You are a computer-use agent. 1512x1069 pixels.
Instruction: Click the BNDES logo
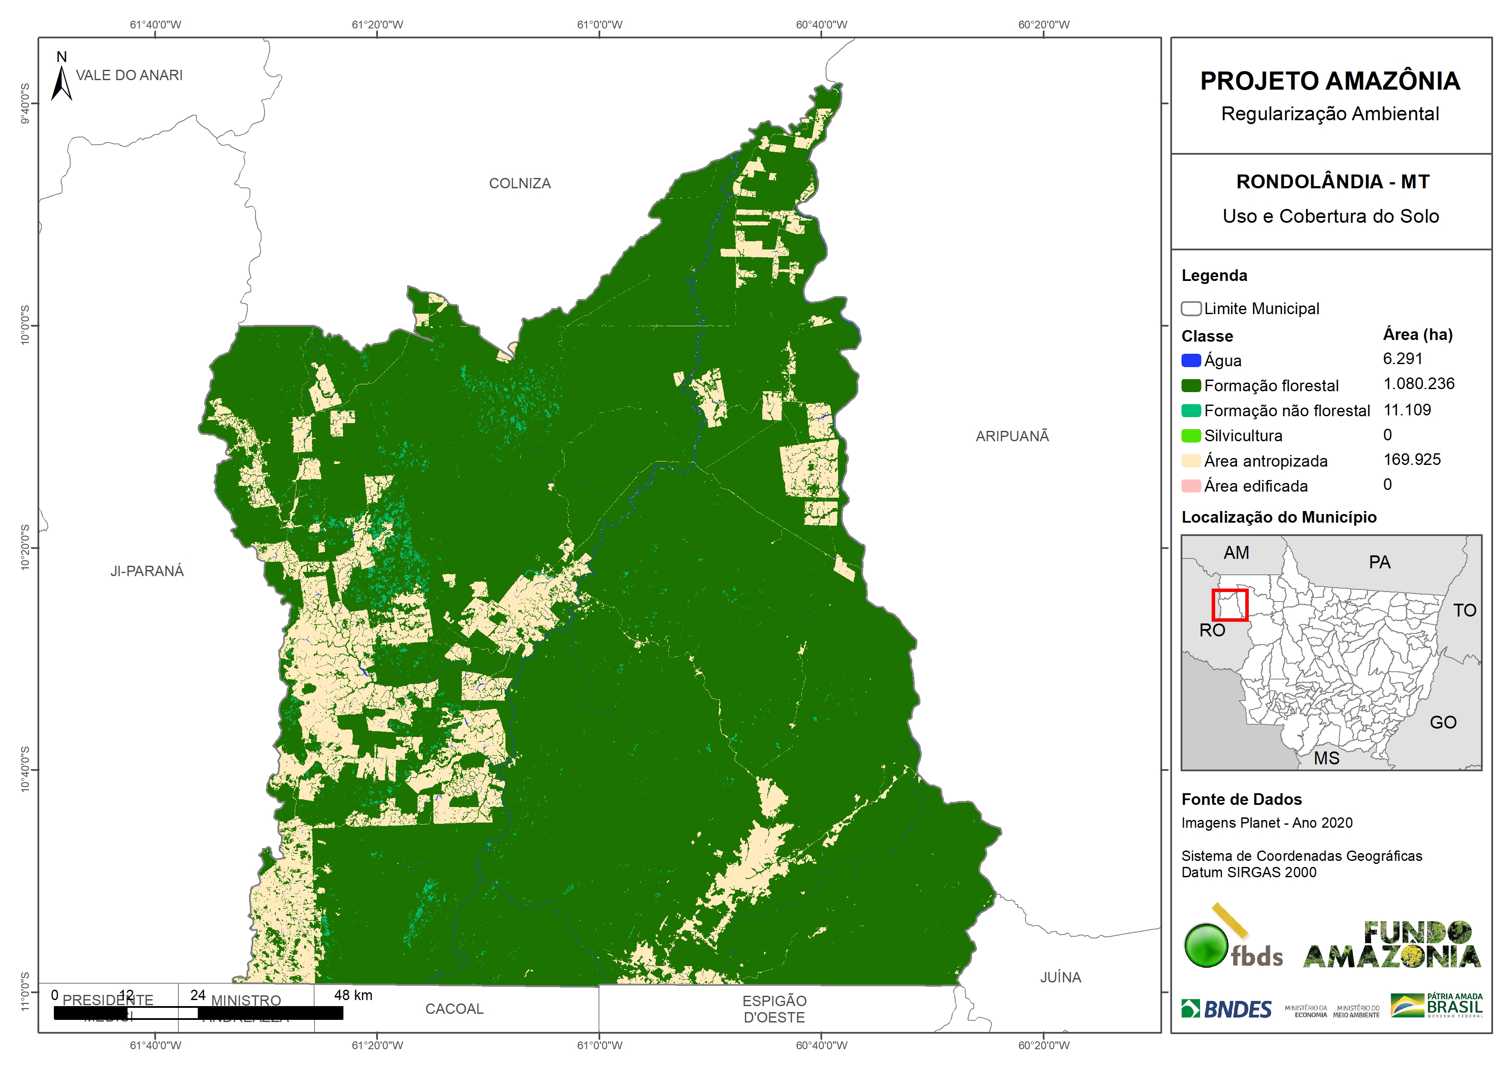[1226, 1009]
